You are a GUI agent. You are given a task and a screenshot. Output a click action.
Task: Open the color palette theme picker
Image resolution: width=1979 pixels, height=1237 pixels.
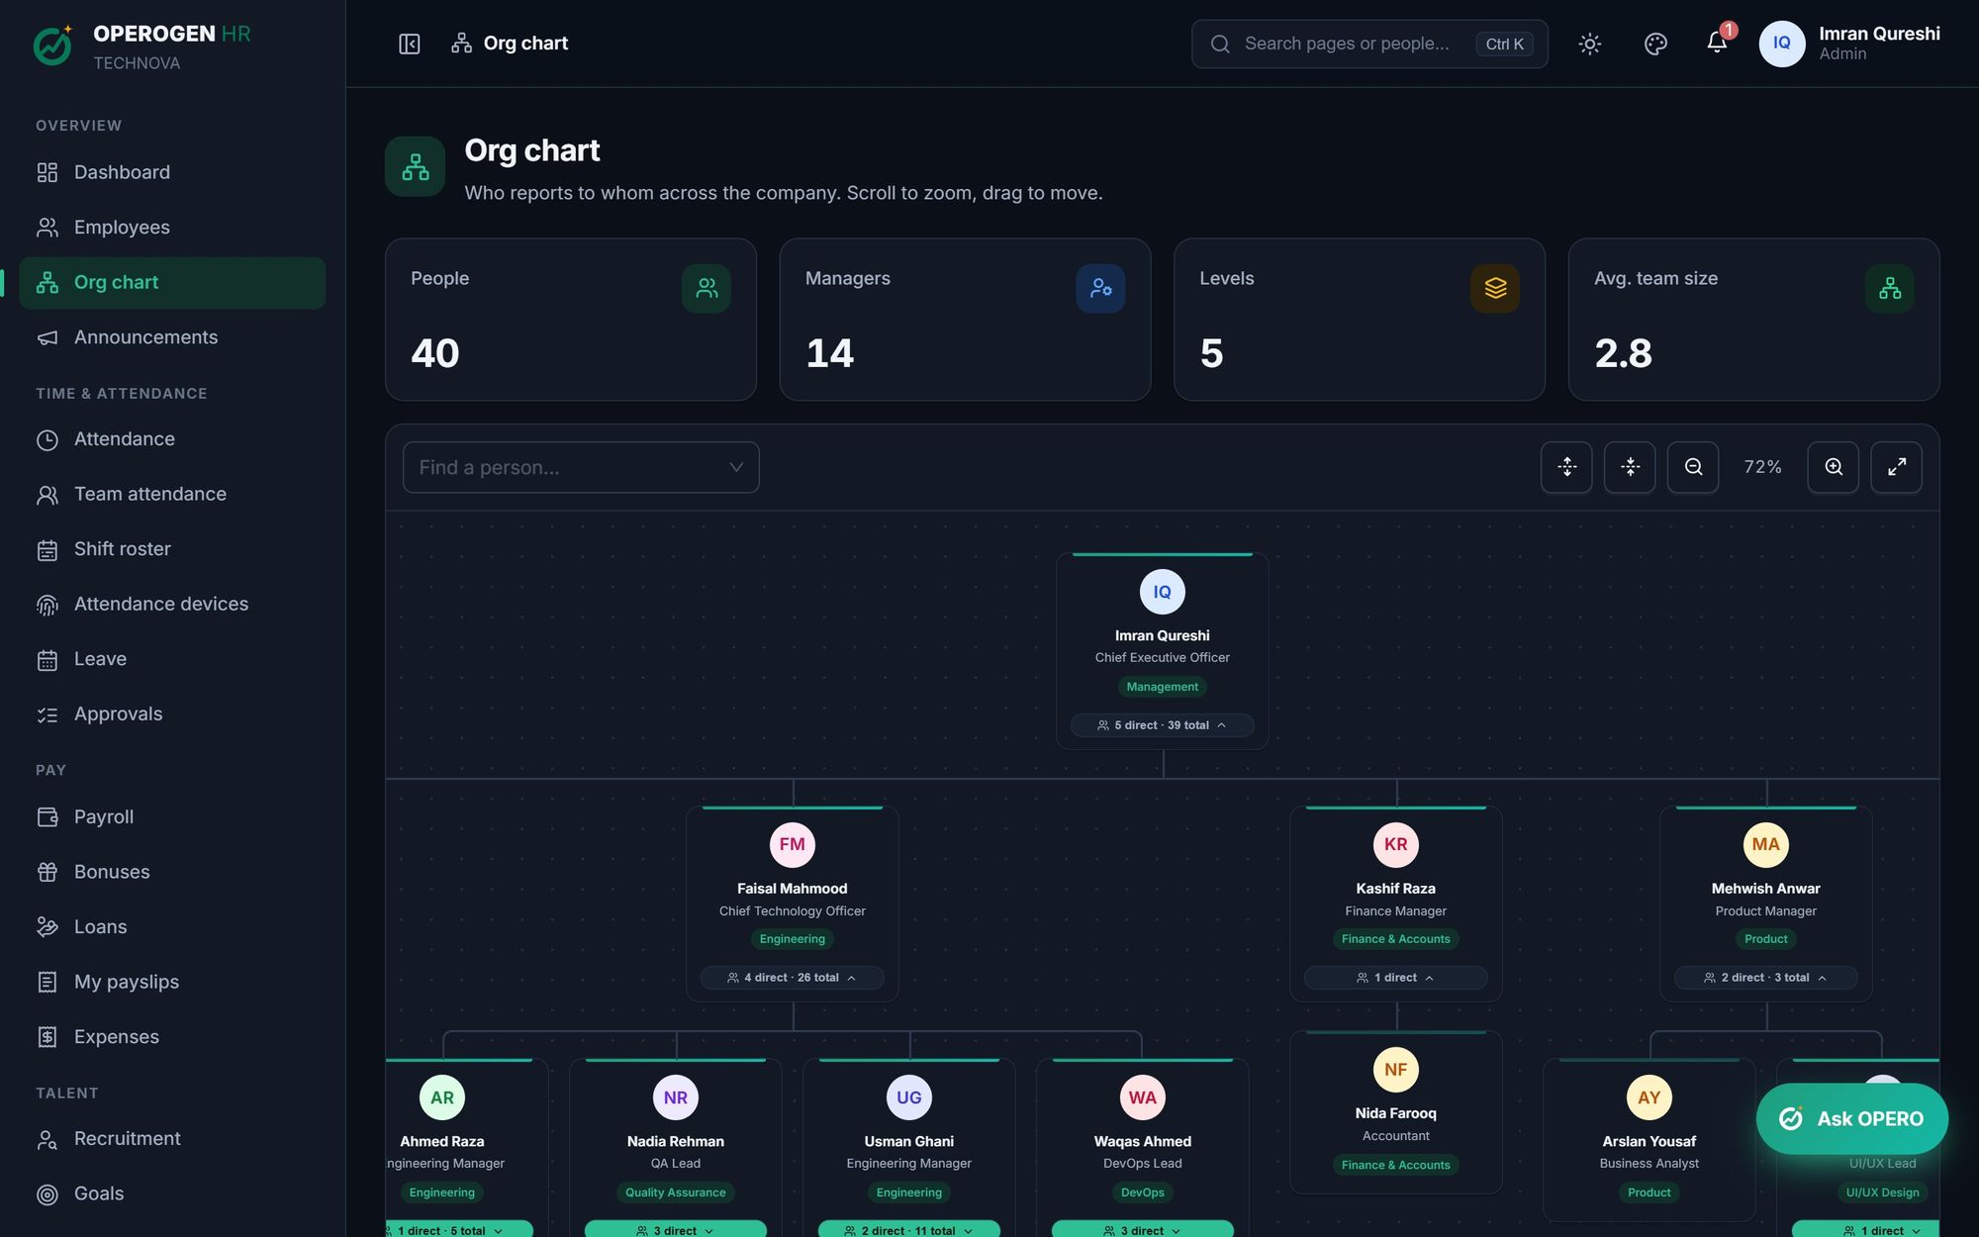[1655, 44]
